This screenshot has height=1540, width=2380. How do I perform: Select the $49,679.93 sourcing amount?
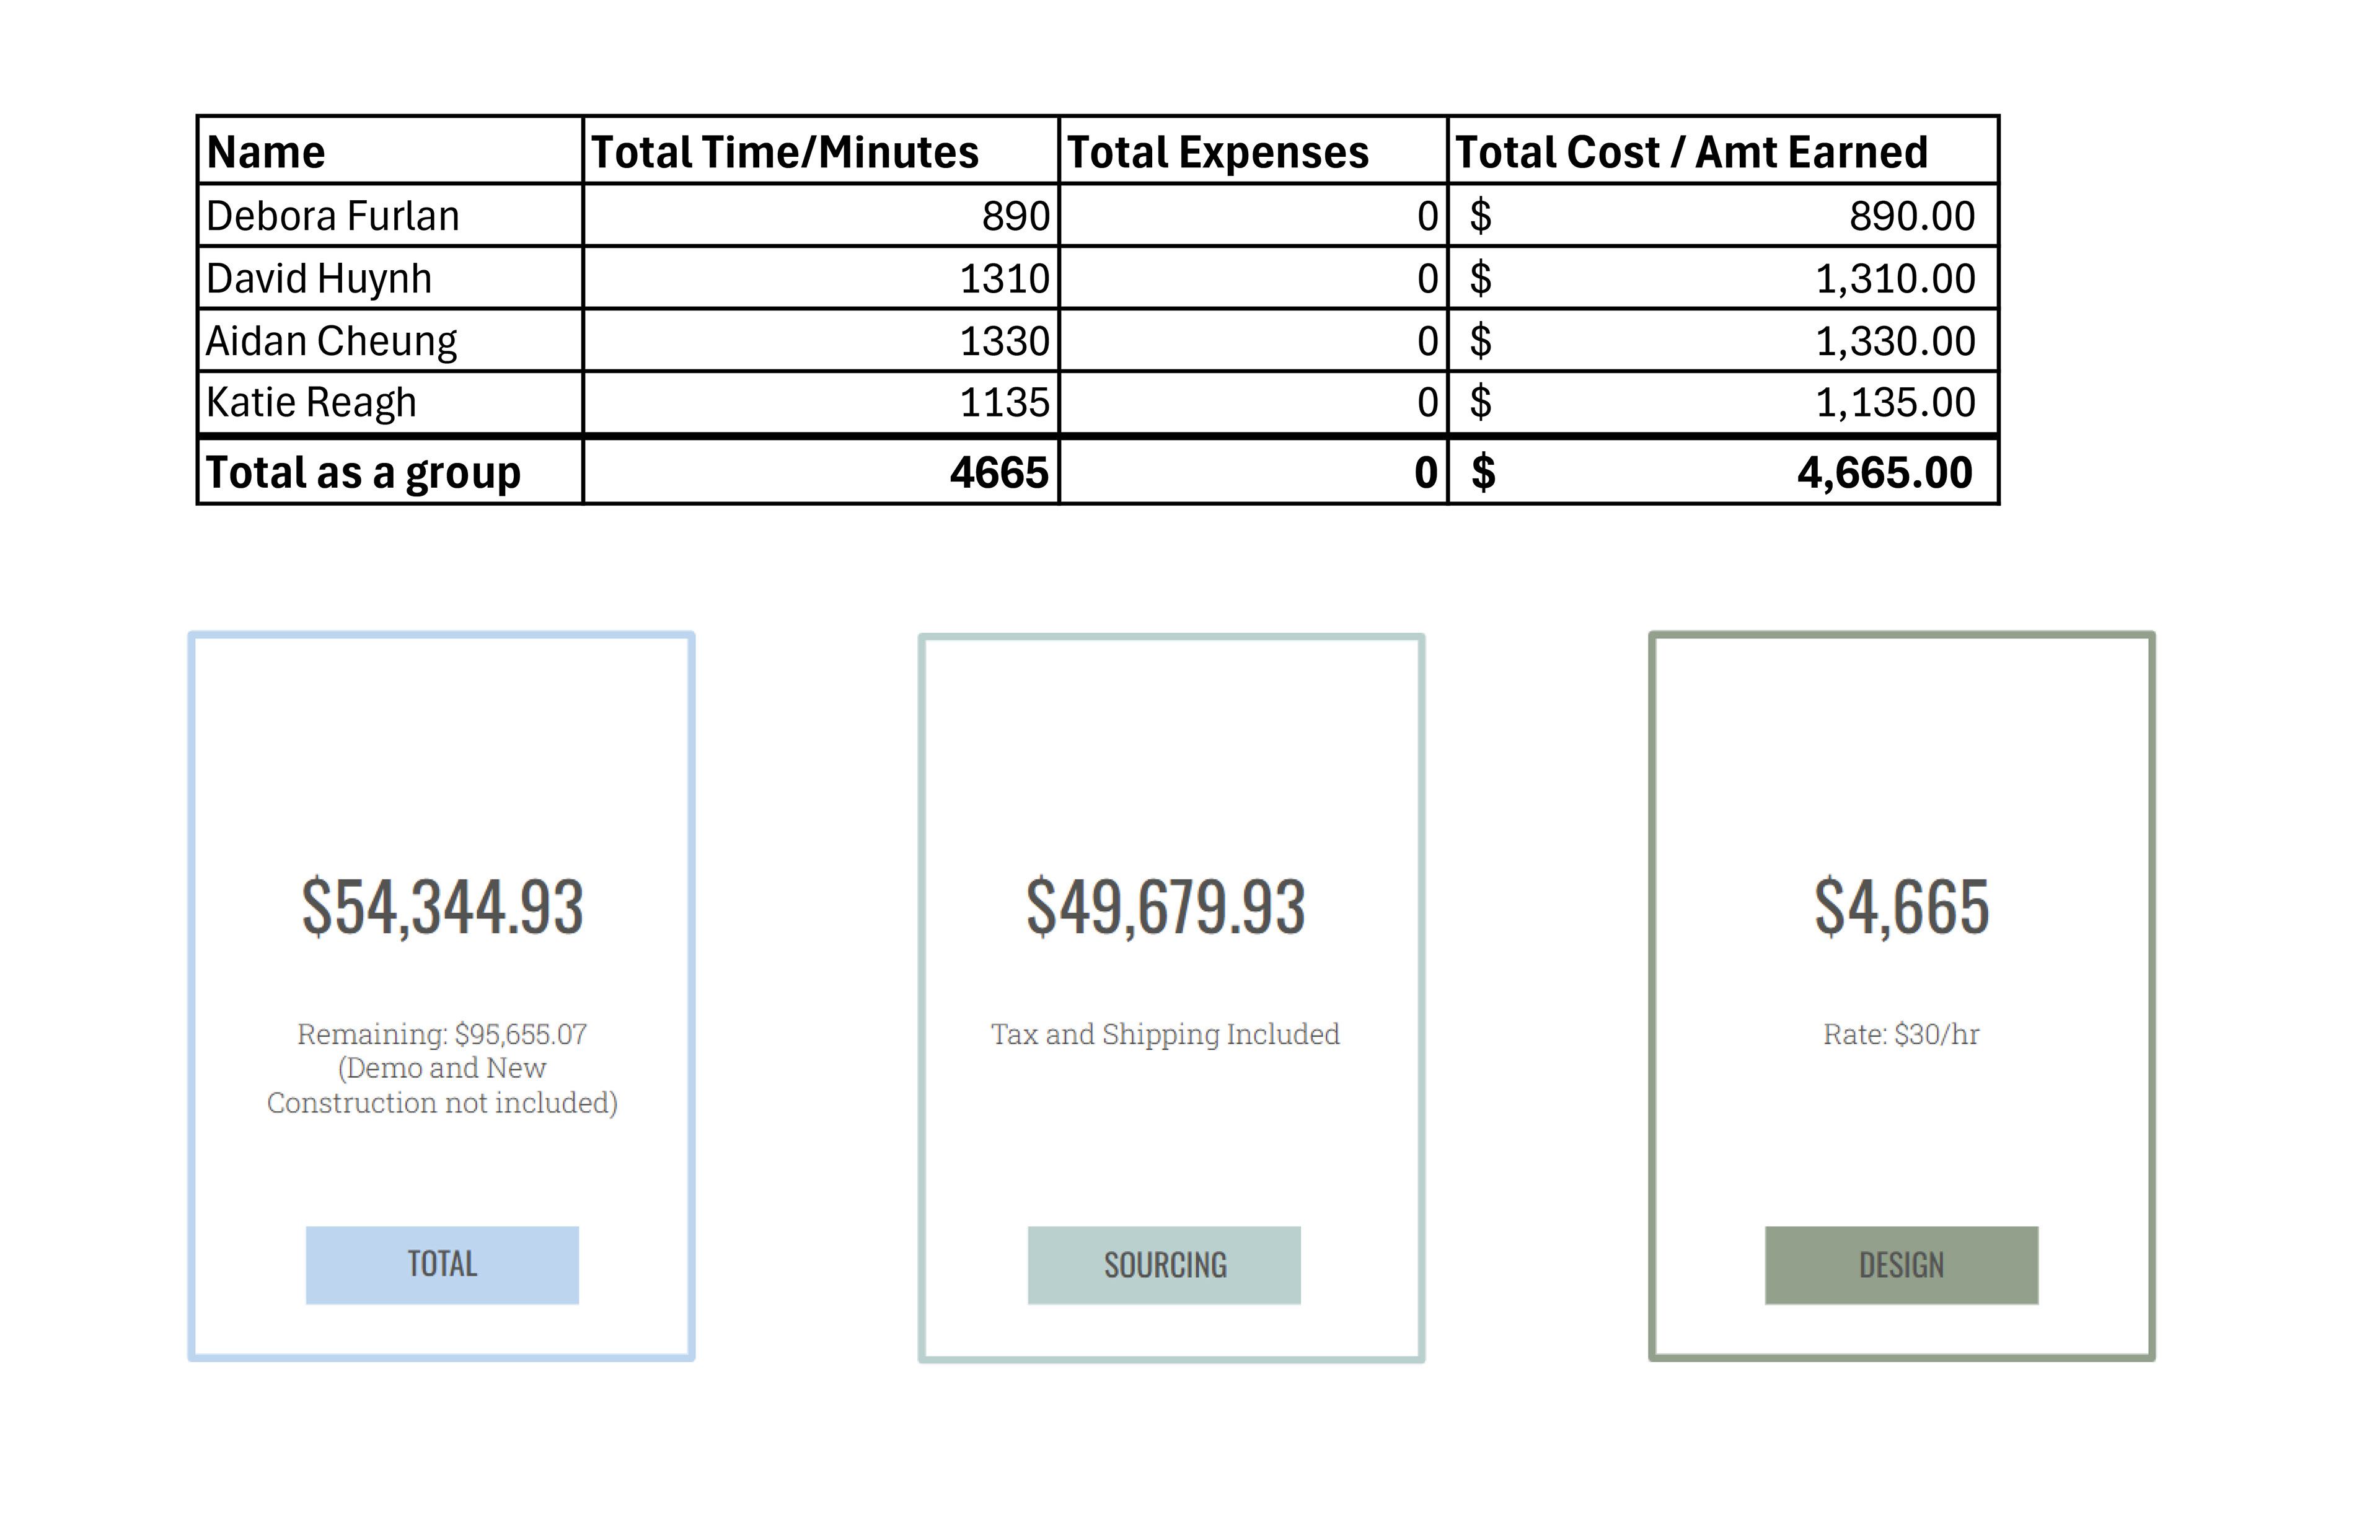tap(1165, 907)
